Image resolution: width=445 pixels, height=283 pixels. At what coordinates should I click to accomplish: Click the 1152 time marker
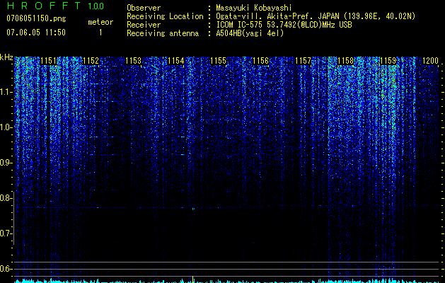(x=91, y=60)
